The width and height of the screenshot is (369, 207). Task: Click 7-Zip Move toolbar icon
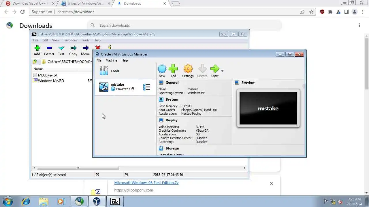(85, 50)
